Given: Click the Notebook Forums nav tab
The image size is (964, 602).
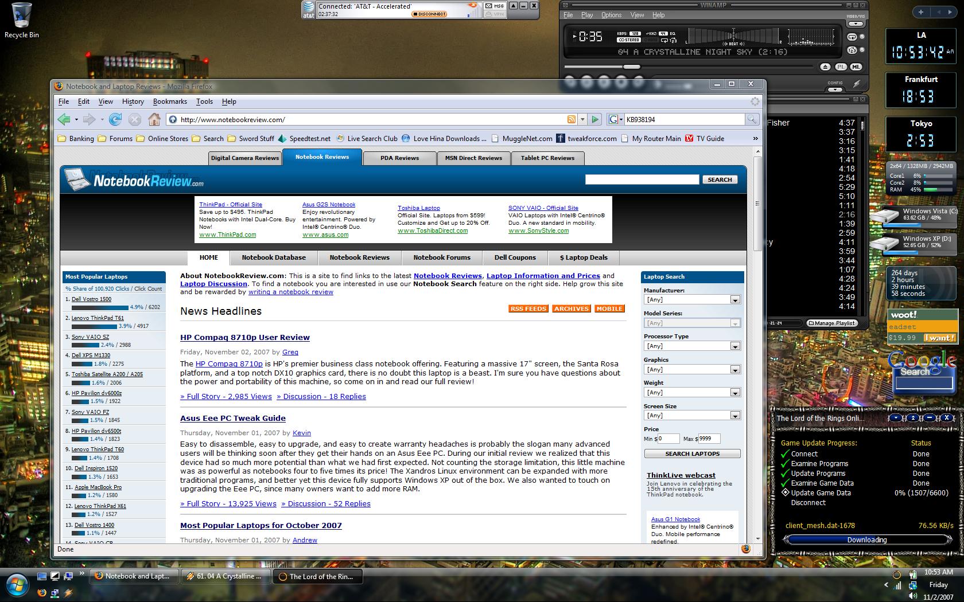Looking at the screenshot, I should 442,257.
